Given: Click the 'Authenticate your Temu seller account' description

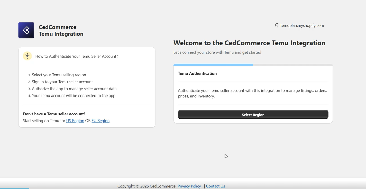Looking at the screenshot, I should (x=252, y=93).
